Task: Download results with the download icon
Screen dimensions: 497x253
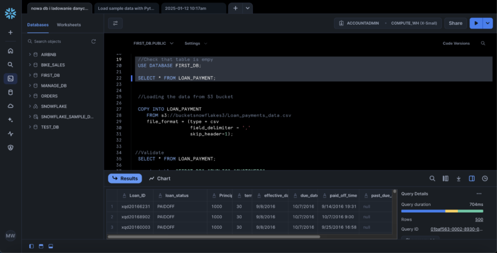Action: [458, 179]
